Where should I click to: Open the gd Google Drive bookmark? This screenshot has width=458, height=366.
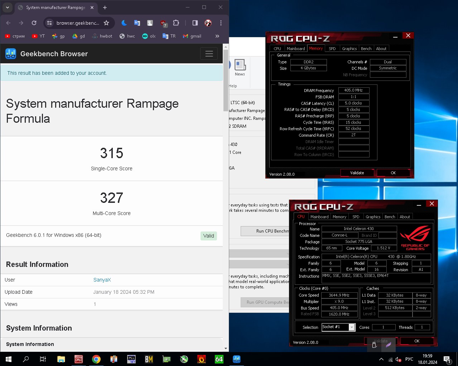pyautogui.click(x=78, y=36)
